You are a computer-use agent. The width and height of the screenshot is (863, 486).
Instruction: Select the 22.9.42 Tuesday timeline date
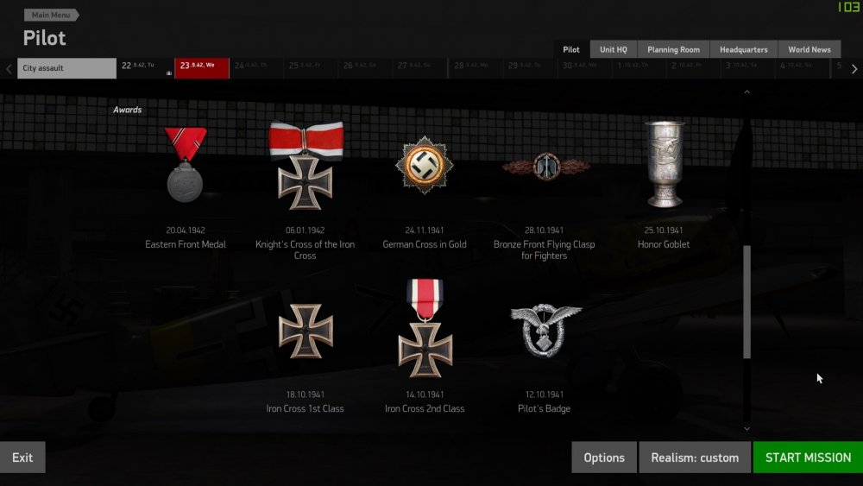pyautogui.click(x=145, y=67)
